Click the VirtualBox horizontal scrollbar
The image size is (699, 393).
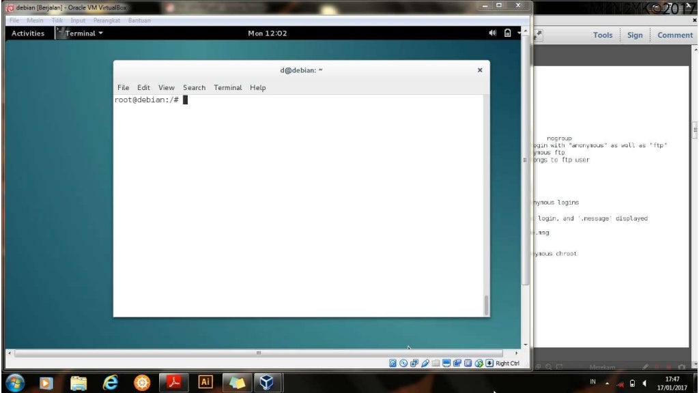tap(259, 353)
